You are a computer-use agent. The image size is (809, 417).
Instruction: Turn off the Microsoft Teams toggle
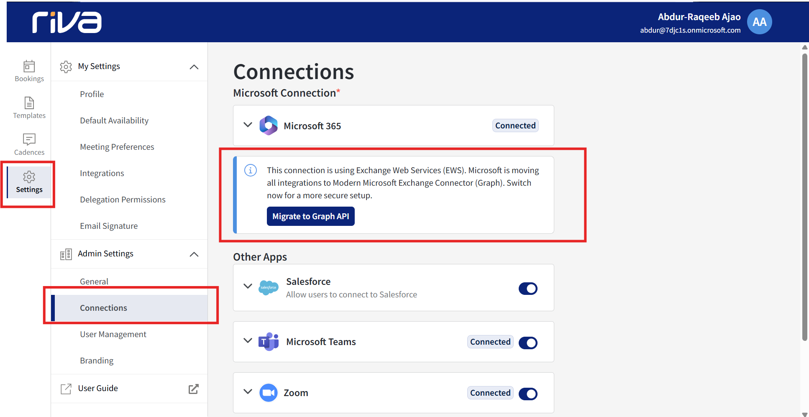[x=528, y=343]
